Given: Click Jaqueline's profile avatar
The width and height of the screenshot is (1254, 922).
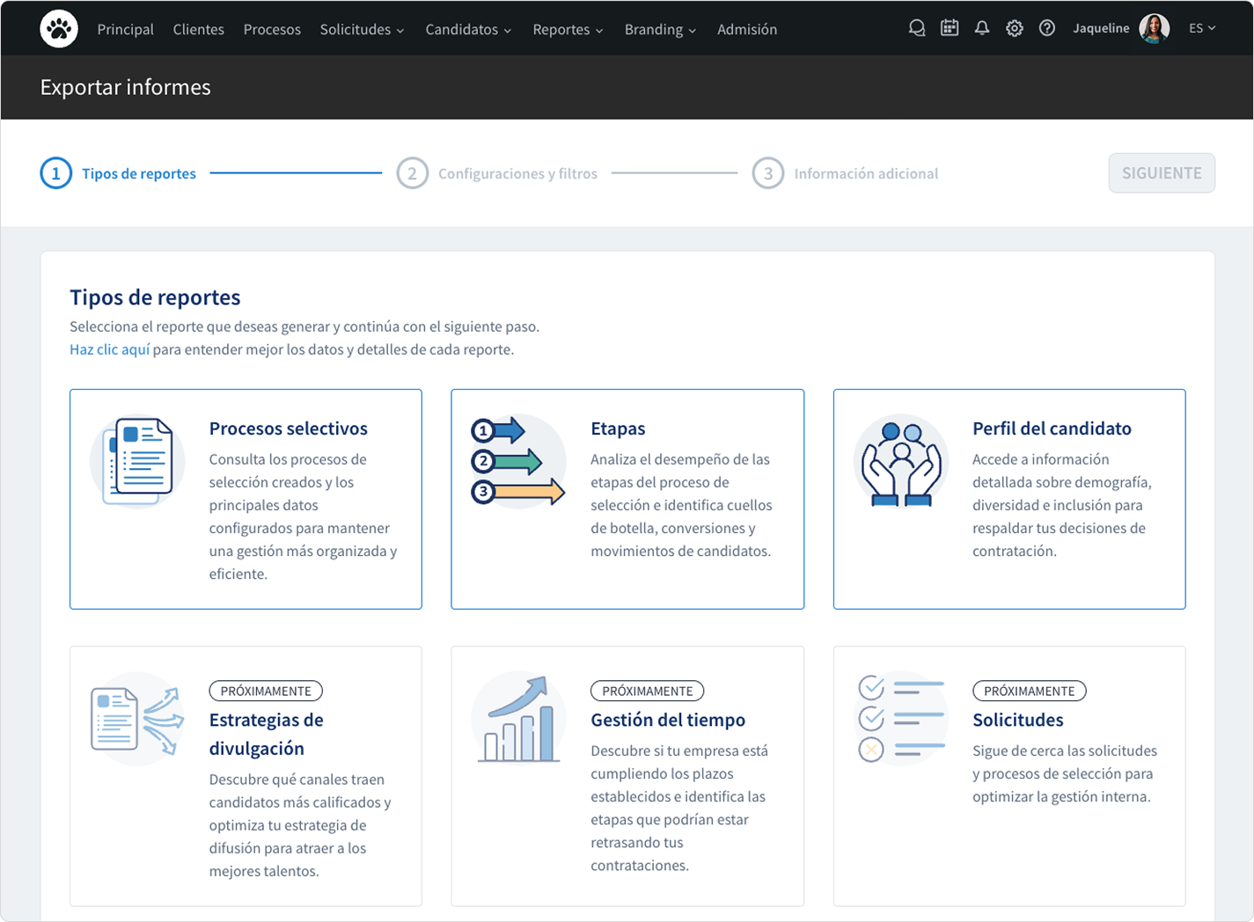Looking at the screenshot, I should pos(1154,28).
